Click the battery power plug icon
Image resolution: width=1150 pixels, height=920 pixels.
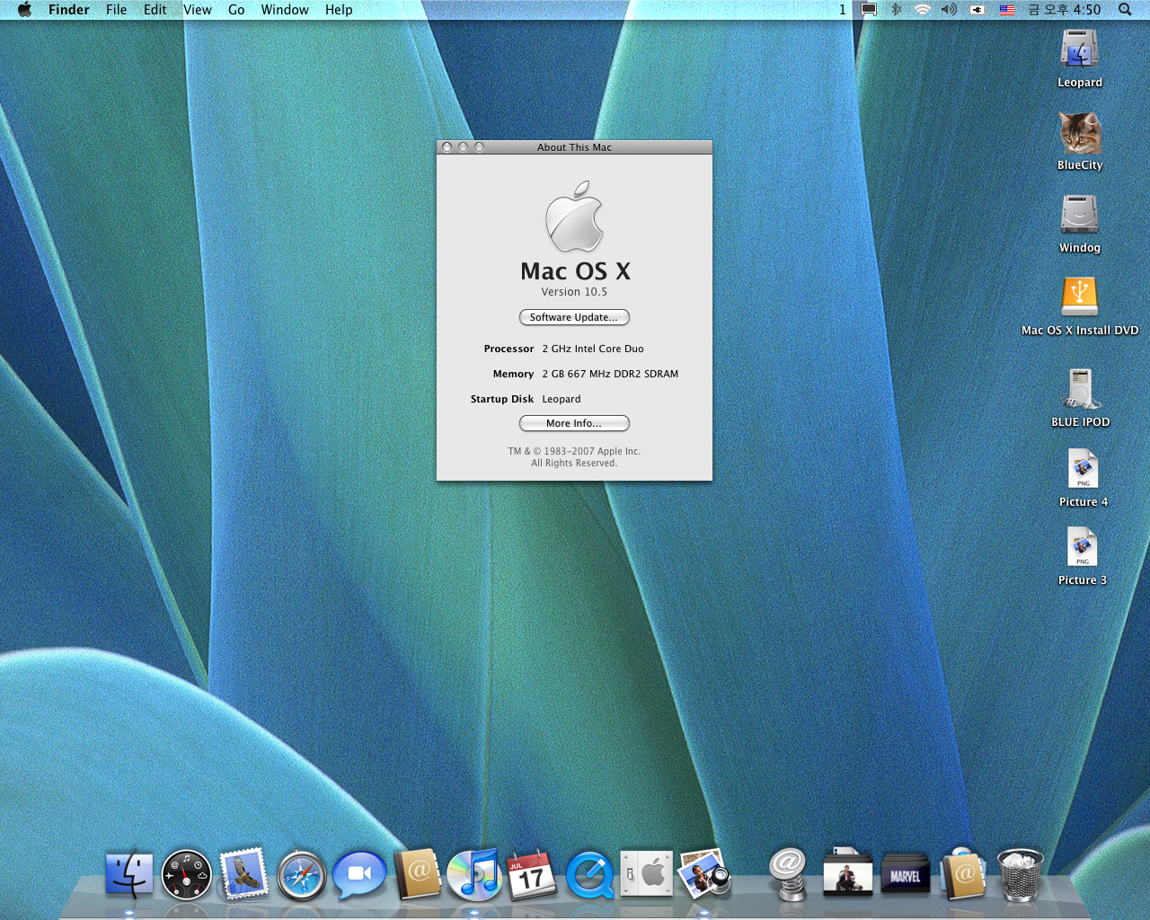point(977,9)
